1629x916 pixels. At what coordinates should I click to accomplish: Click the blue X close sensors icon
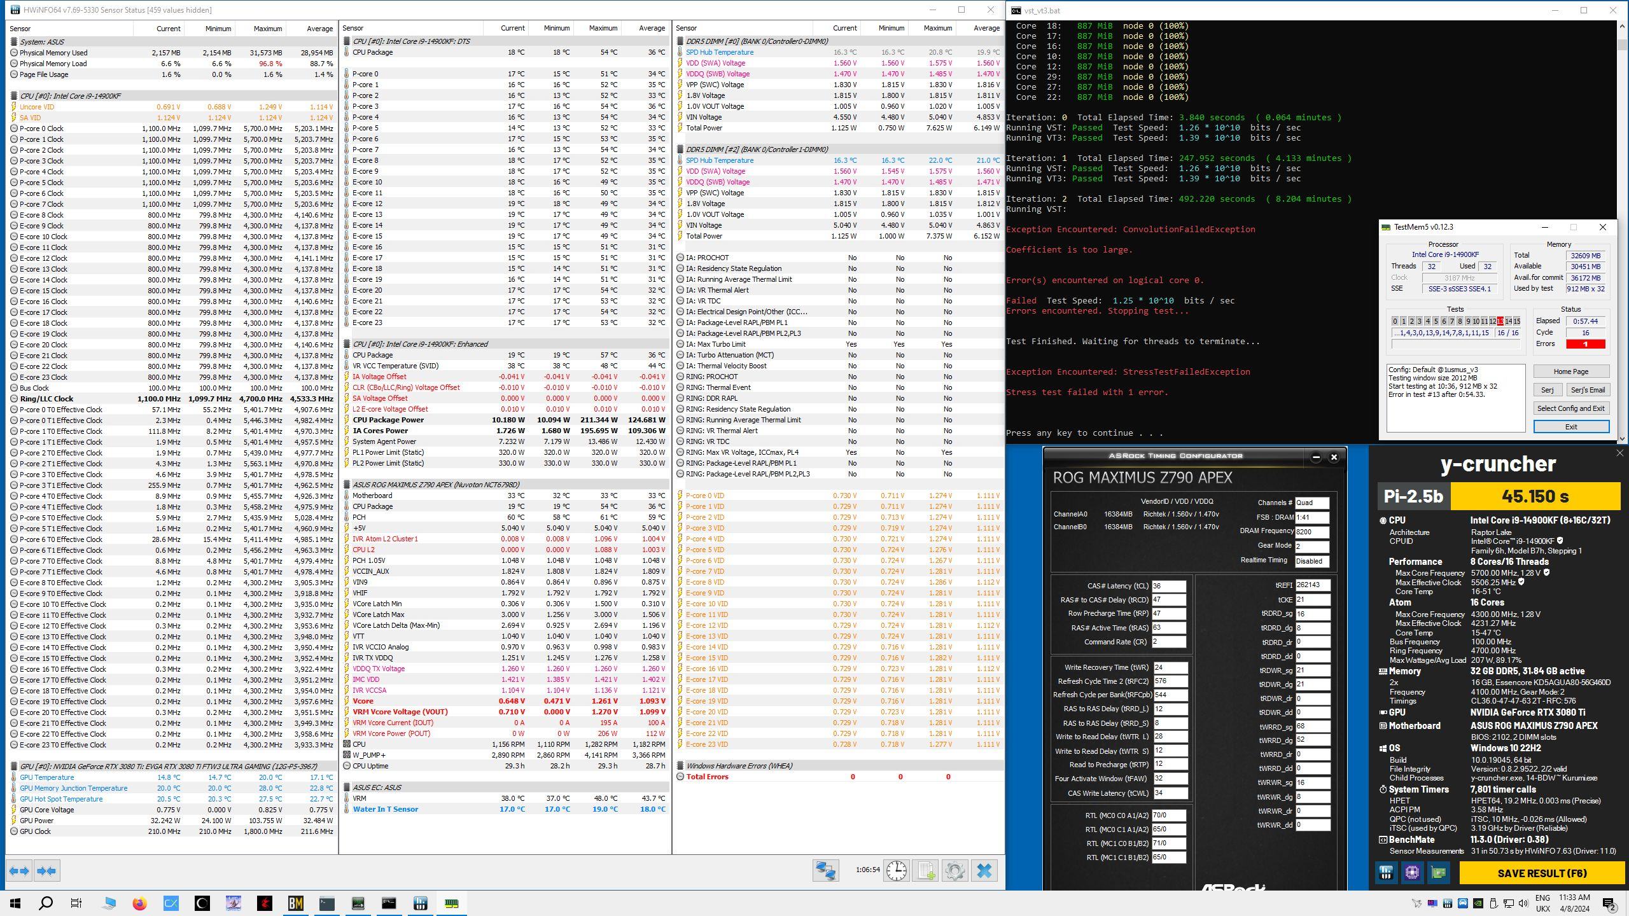(x=984, y=871)
